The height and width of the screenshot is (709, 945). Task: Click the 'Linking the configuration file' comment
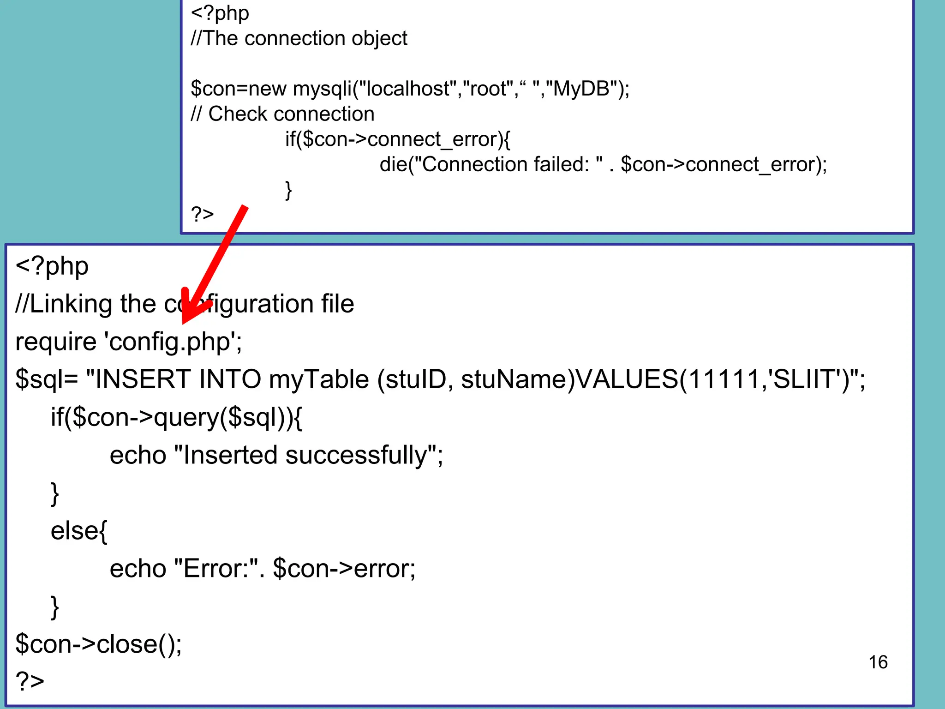[185, 304]
